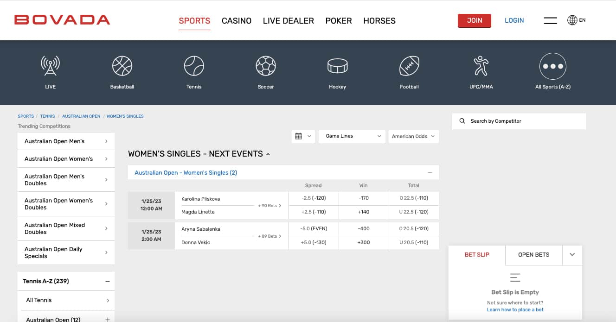
Task: Select Vekic spread +5.0 (-130)
Action: 314,243
